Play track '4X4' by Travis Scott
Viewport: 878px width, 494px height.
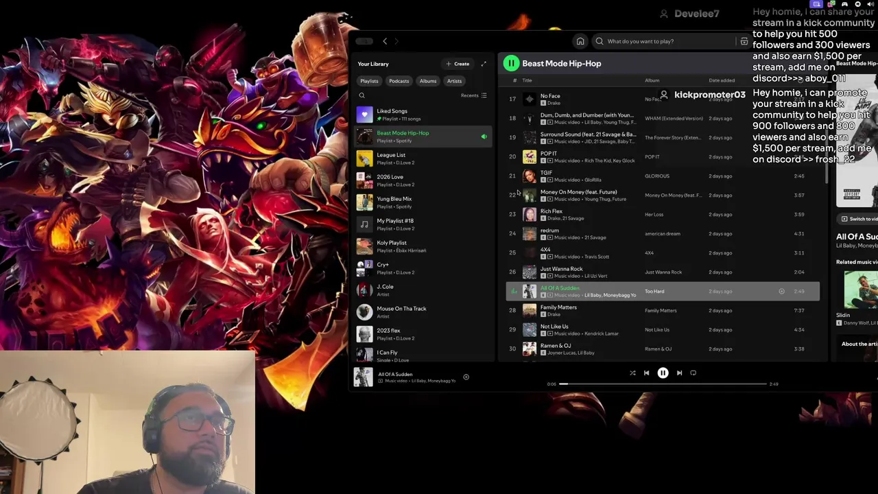pos(663,252)
